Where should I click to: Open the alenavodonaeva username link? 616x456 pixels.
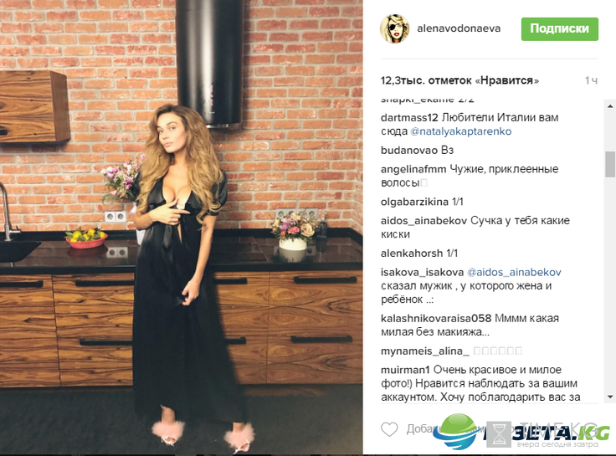tap(459, 28)
